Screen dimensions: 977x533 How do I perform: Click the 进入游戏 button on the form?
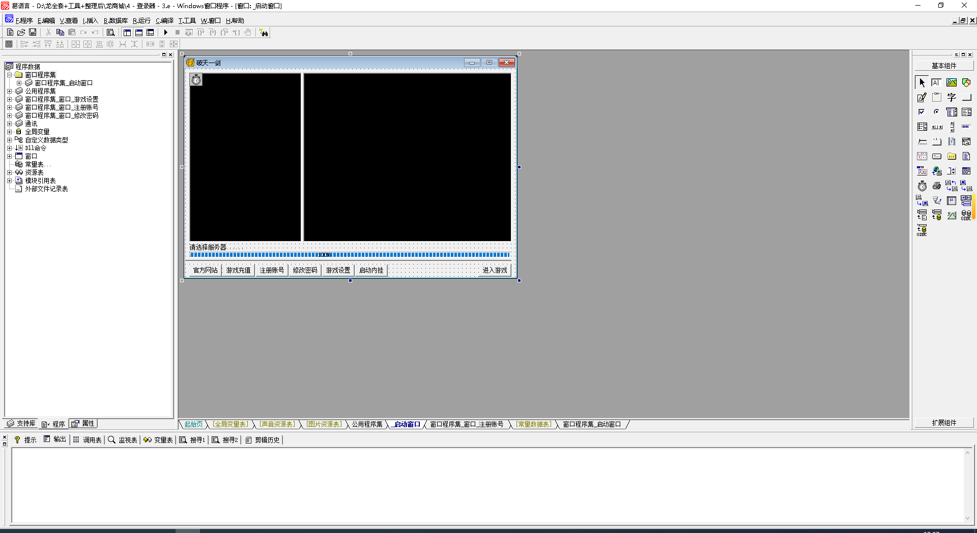(495, 270)
